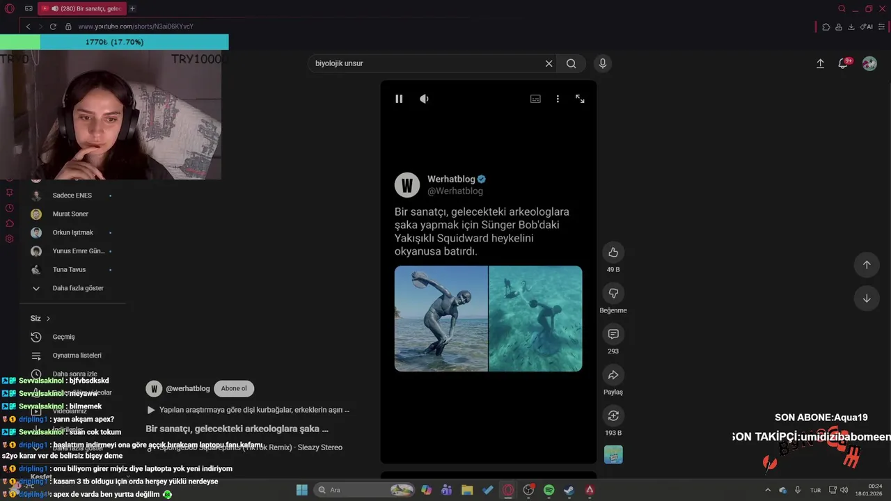Open Opera workspaces/tab islands icon
This screenshot has width=891, height=501.
tap(29, 8)
